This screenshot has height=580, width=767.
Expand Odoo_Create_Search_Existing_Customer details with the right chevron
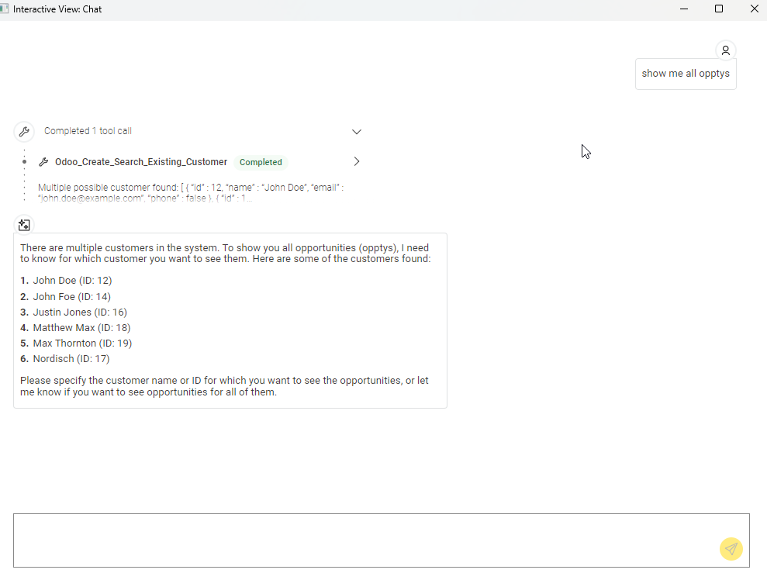click(x=357, y=162)
